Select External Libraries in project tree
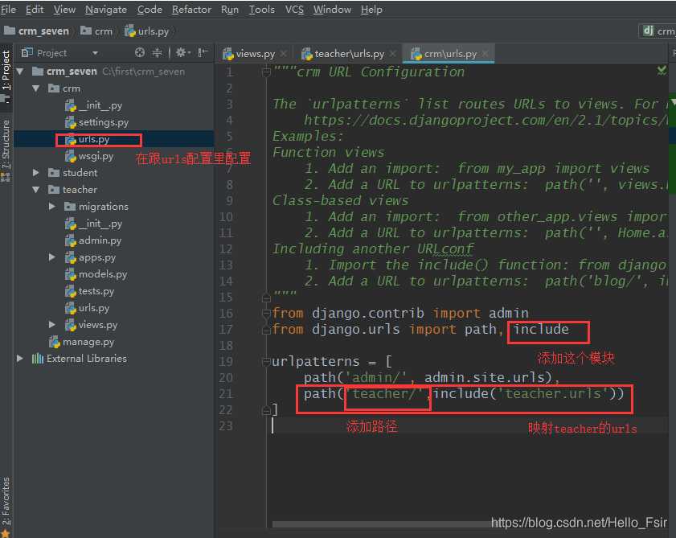The image size is (676, 538). [x=80, y=358]
